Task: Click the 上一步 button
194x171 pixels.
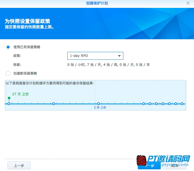Action: coord(19,165)
